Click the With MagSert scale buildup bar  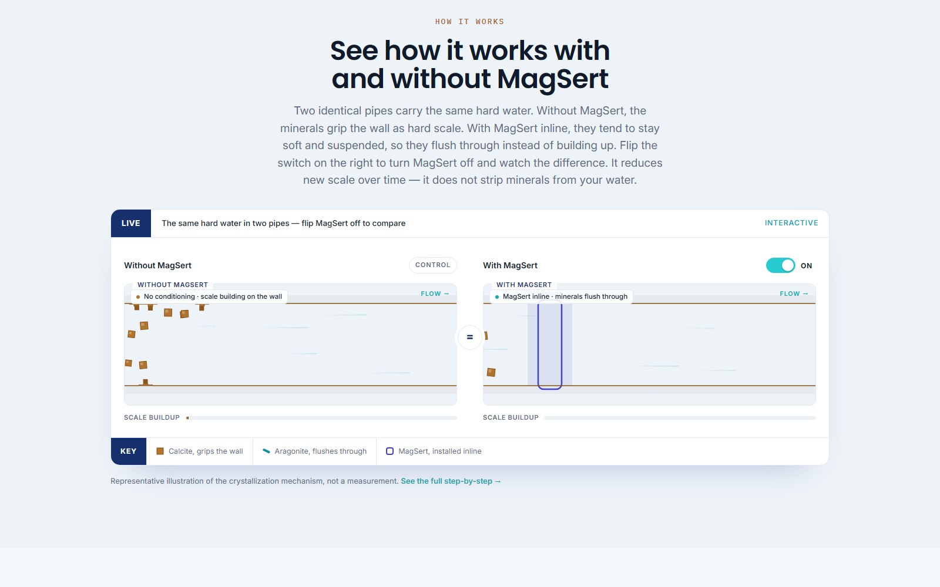coord(680,418)
